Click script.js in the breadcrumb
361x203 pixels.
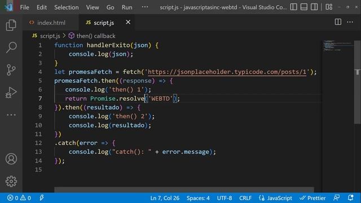(x=50, y=36)
